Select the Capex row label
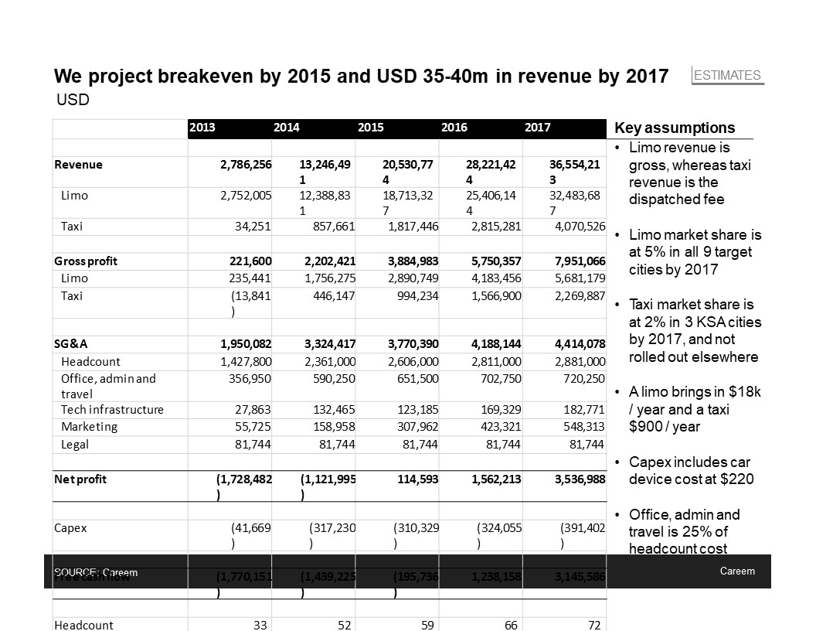 71,527
